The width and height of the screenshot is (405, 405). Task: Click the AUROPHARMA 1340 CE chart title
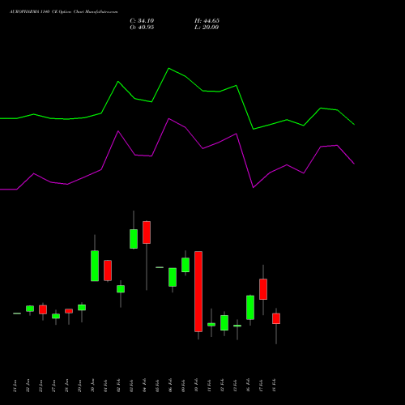point(64,12)
